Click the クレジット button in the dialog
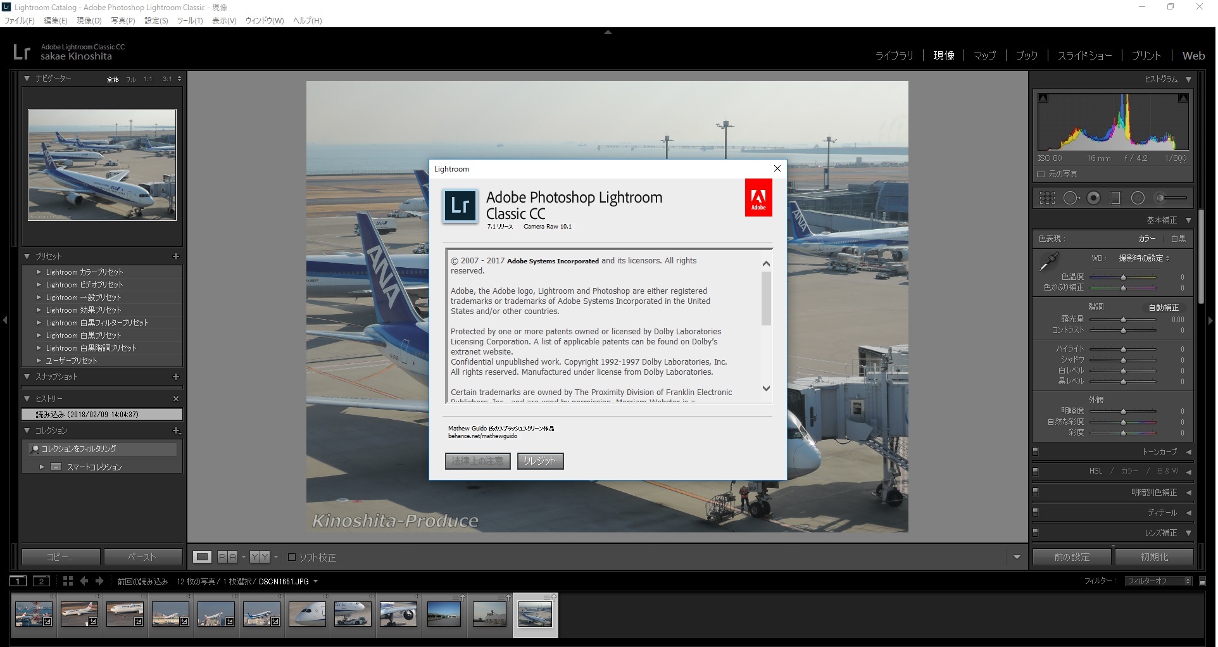The height and width of the screenshot is (647, 1218). 540,461
